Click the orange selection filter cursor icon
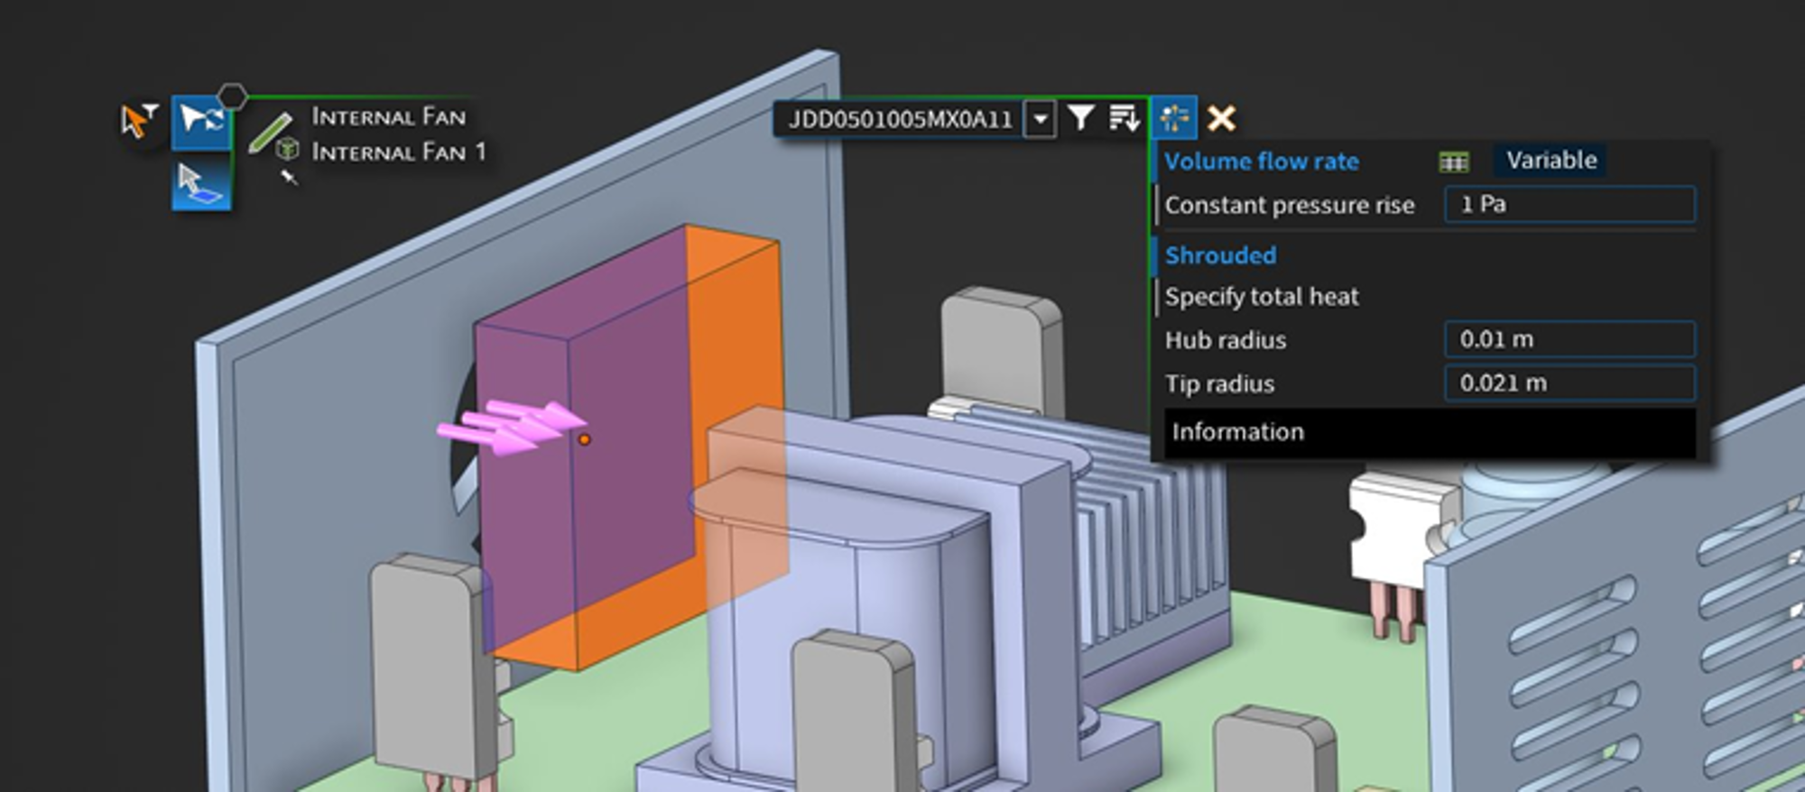The width and height of the screenshot is (1805, 792). click(138, 120)
